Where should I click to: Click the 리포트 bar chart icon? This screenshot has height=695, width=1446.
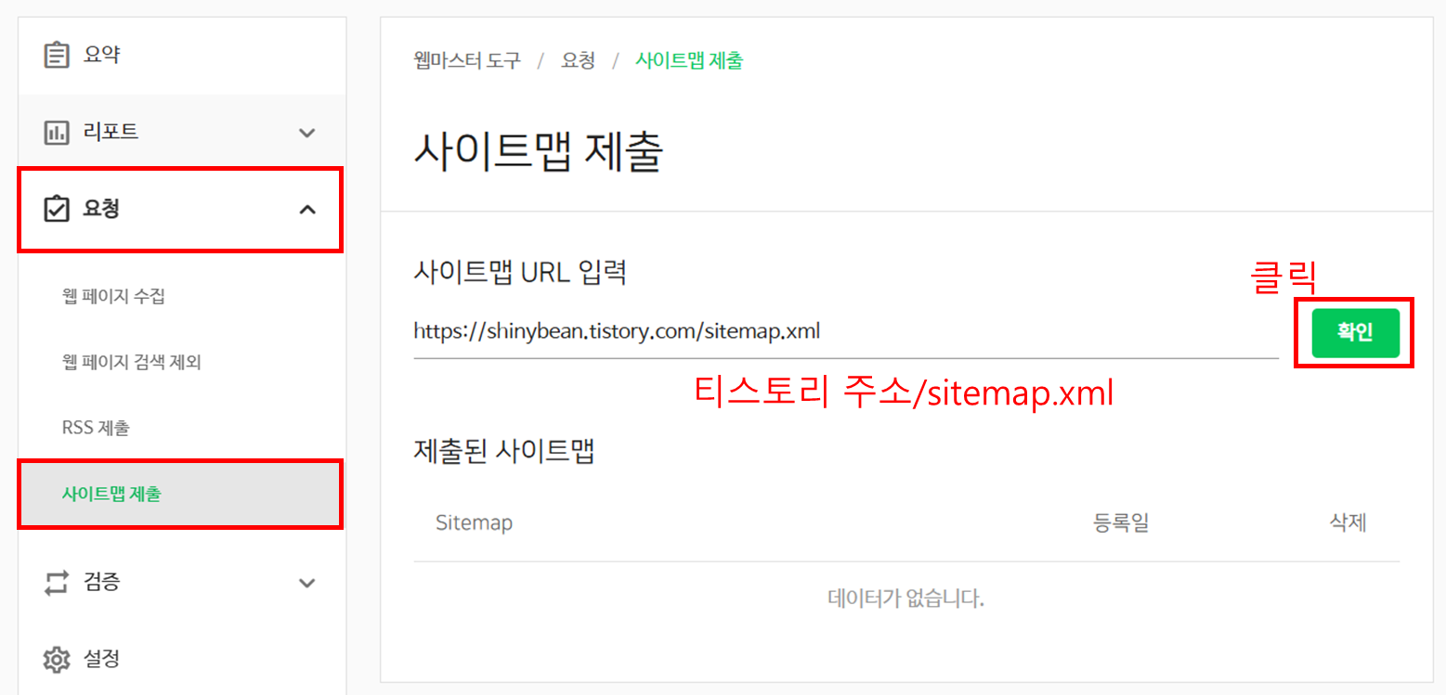point(57,132)
